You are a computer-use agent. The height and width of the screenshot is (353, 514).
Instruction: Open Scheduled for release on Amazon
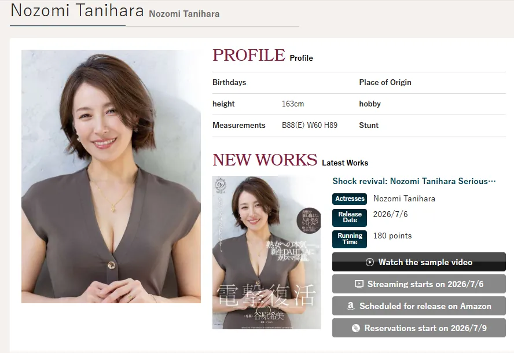click(x=419, y=306)
